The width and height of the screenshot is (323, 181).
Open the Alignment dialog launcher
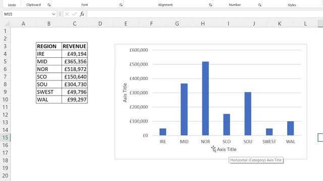(210, 5)
